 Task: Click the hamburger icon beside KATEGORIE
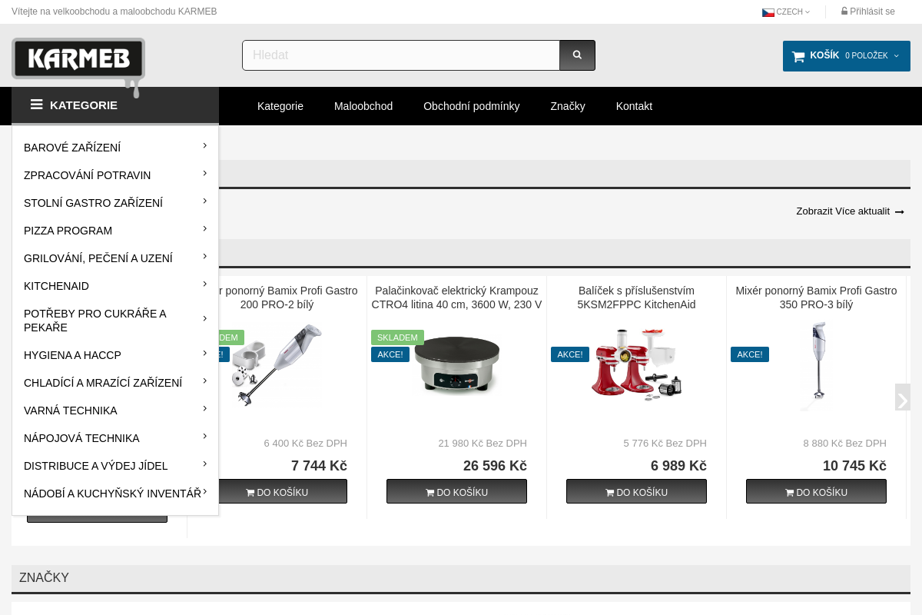[x=36, y=105]
